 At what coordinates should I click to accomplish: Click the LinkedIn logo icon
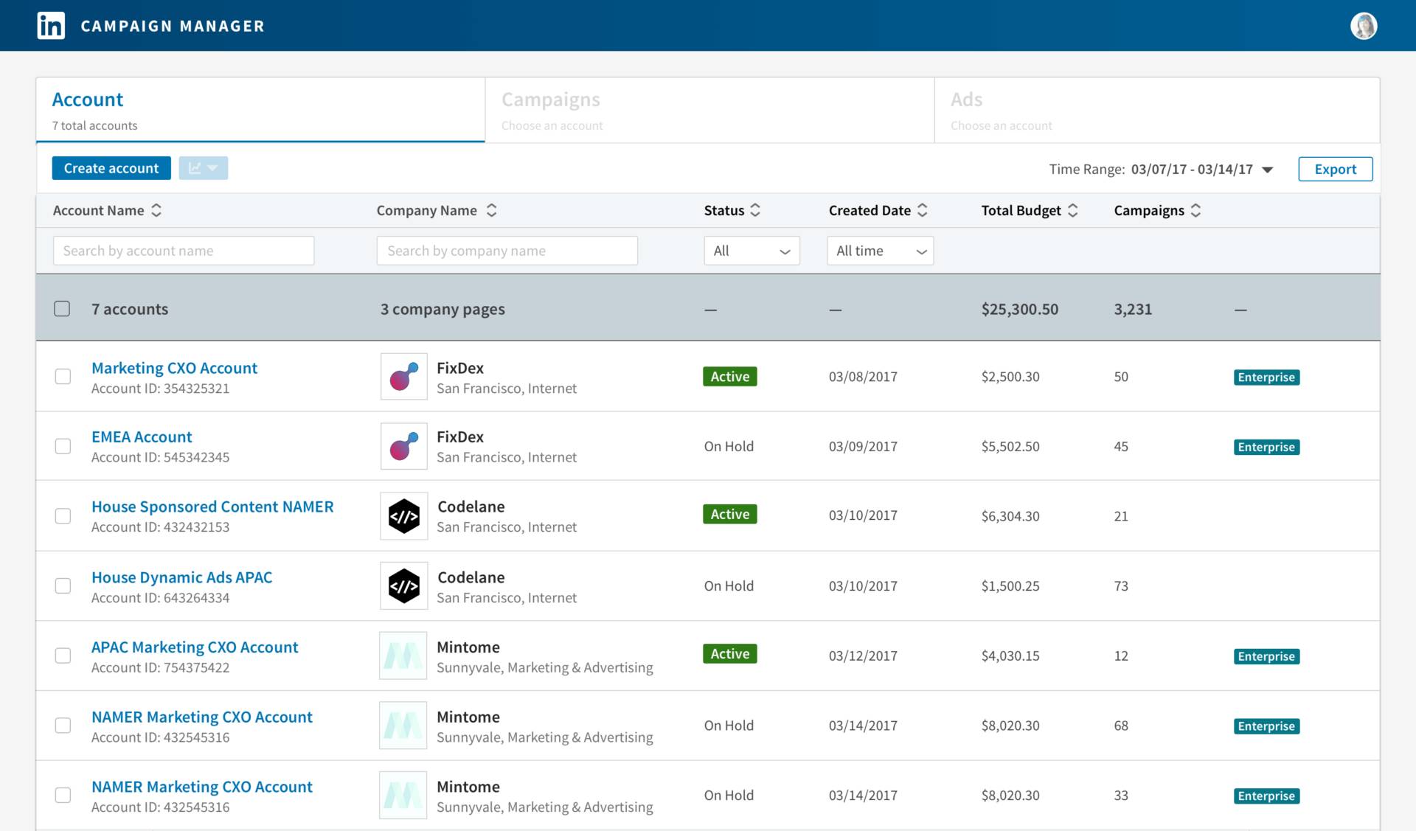click(51, 26)
